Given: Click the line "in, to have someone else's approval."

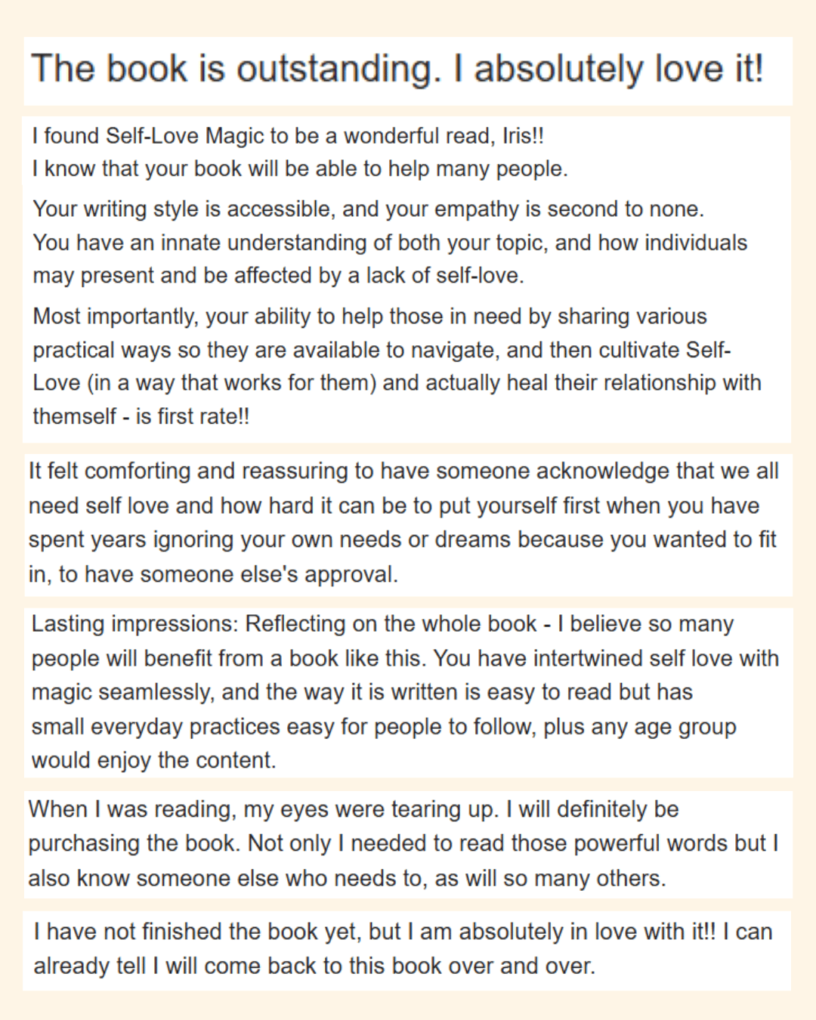Looking at the screenshot, I should coord(213,574).
